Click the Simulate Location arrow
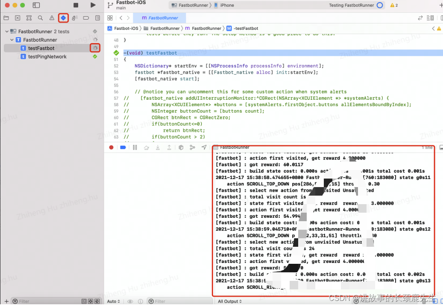This screenshot has height=306, width=443. pos(204,147)
